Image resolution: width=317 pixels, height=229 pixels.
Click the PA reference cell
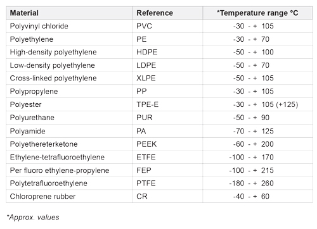click(168, 131)
